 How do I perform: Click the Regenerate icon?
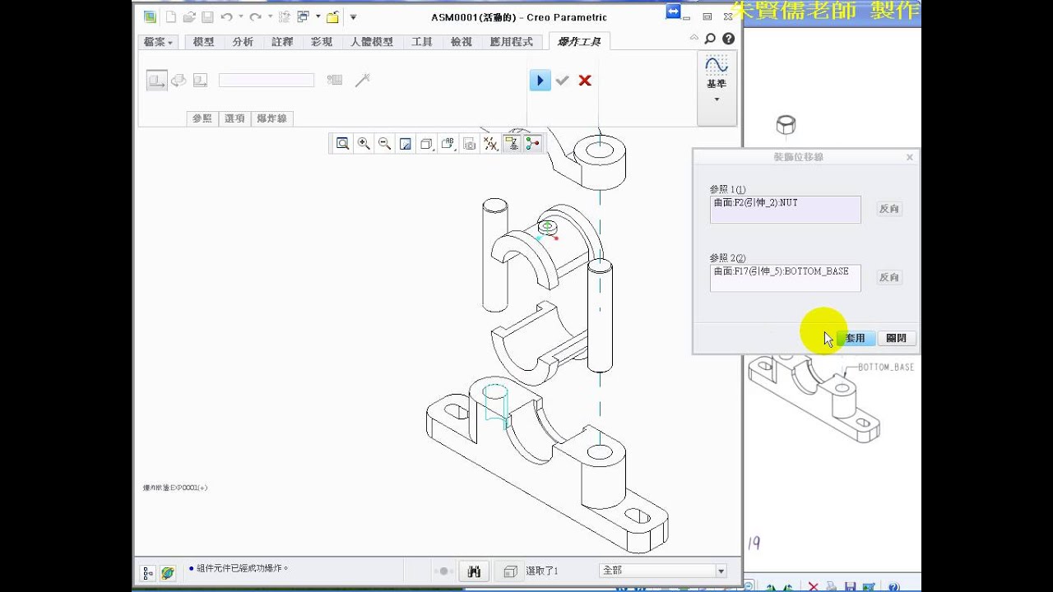pyautogui.click(x=284, y=17)
